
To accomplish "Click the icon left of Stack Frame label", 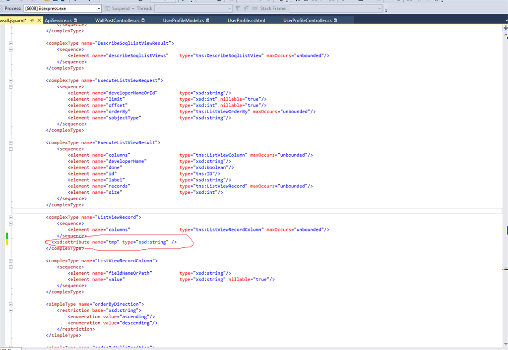I will (x=255, y=9).
